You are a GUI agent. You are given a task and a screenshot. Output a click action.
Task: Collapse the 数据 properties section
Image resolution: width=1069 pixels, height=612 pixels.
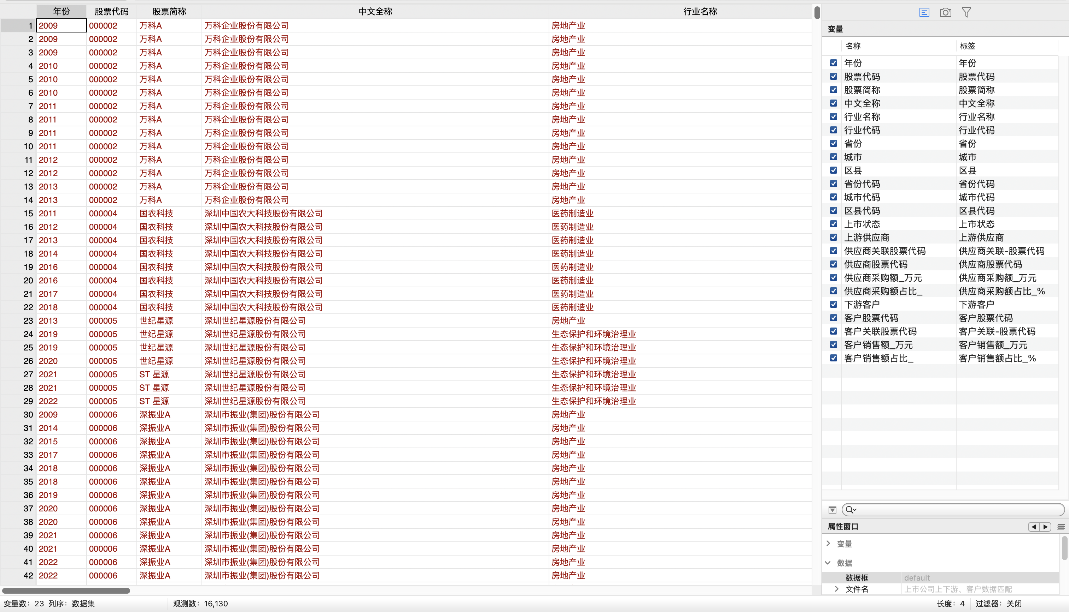click(828, 563)
